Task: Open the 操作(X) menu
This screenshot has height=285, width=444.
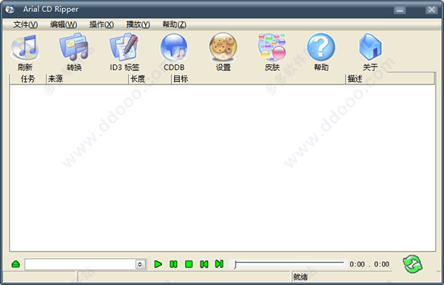Action: tap(101, 24)
